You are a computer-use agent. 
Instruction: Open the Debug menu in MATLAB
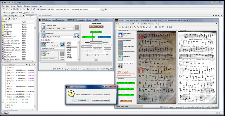click(13, 6)
